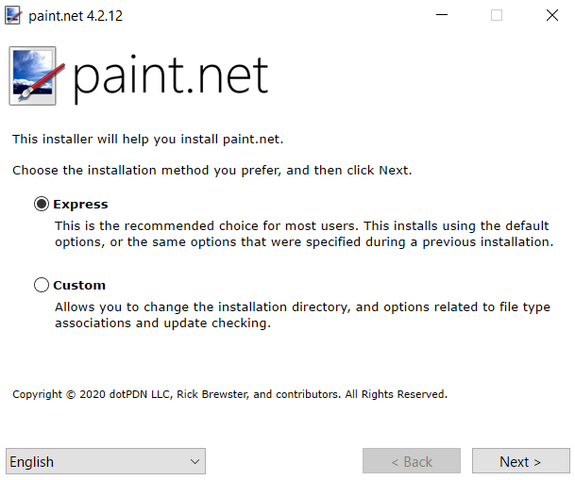Click the large paint.net wordmark text
575x480 pixels.
point(171,77)
